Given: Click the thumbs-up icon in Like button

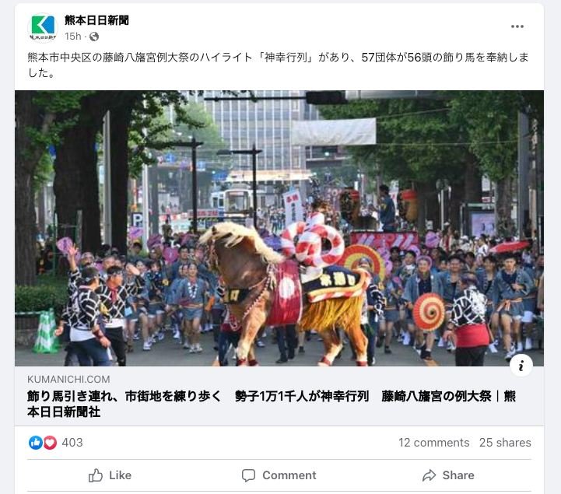Looking at the screenshot, I should coord(96,475).
